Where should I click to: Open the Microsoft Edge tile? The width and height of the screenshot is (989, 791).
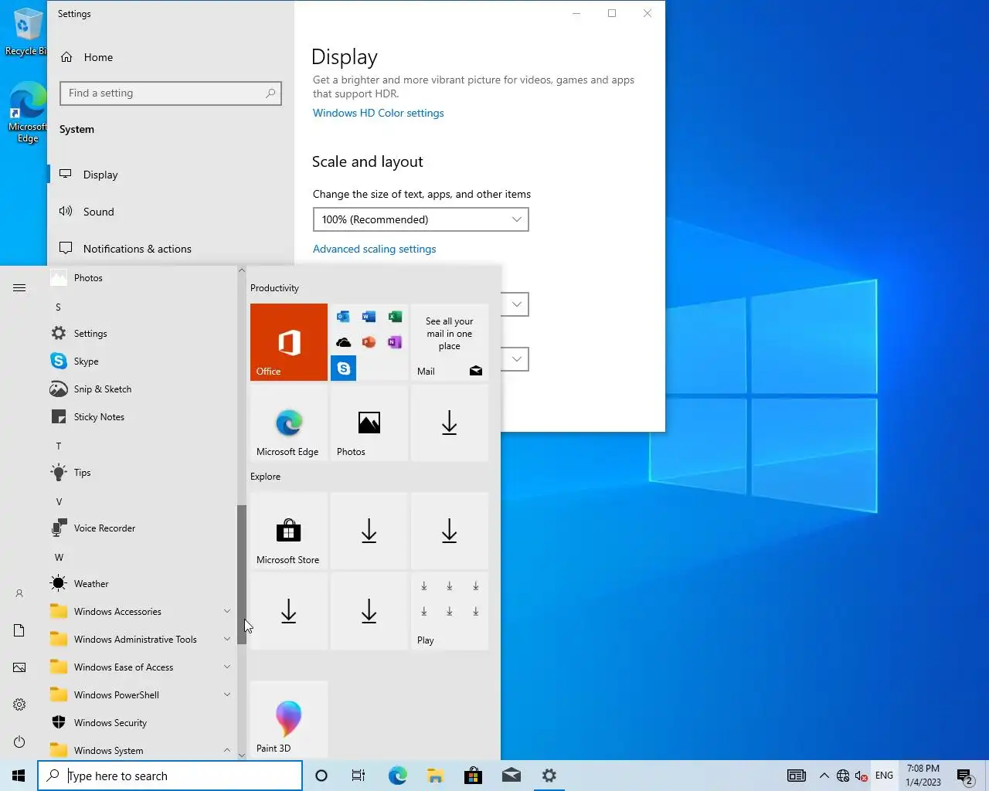pos(289,423)
